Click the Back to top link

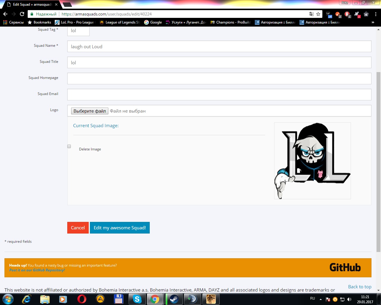coord(360,287)
